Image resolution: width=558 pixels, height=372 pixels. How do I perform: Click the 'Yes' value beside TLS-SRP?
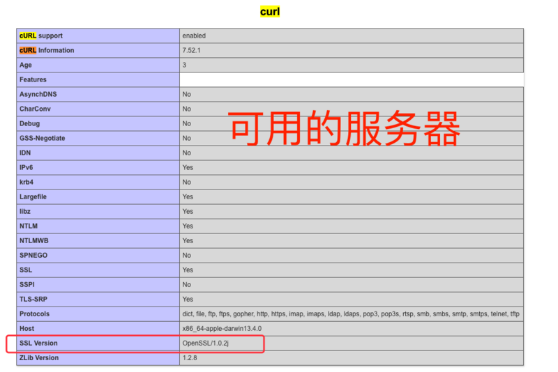pos(188,299)
